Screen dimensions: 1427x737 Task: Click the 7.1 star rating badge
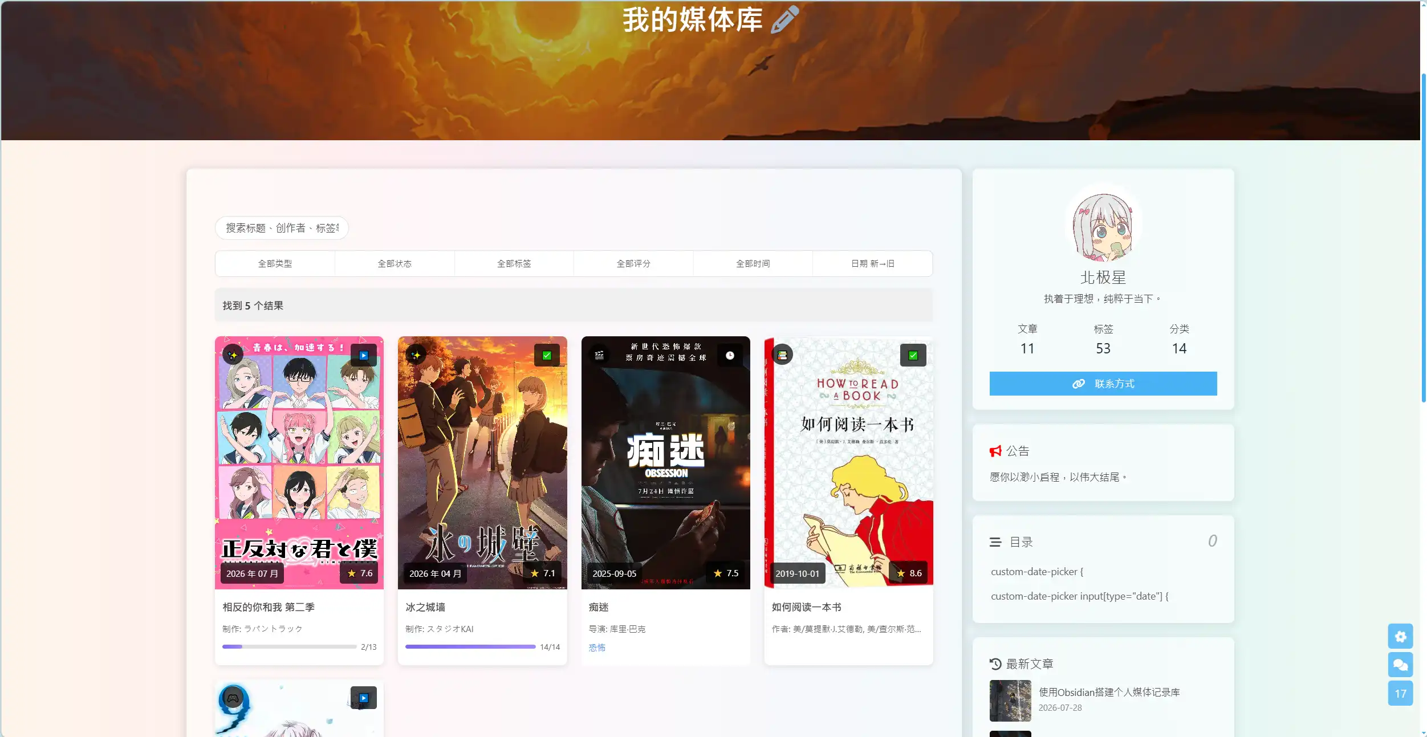[542, 573]
